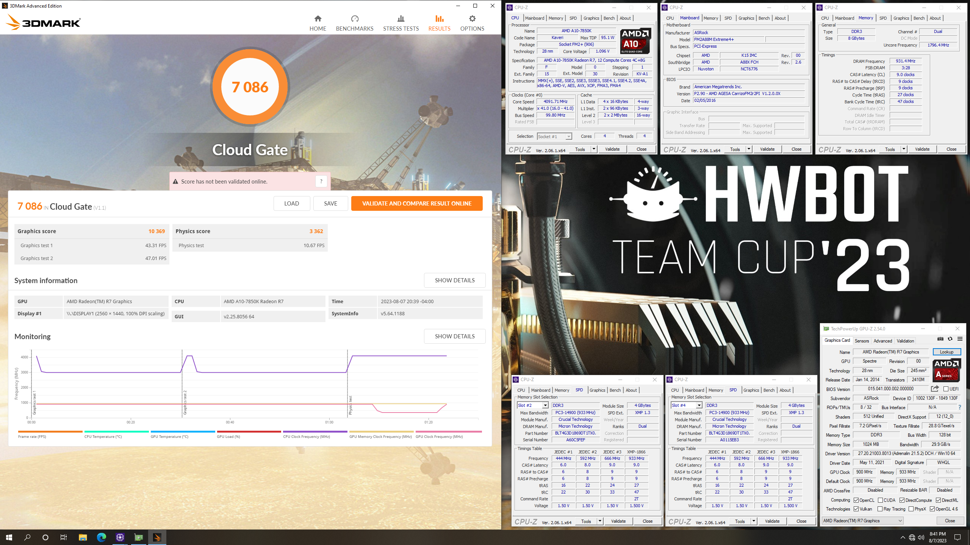Open the Socket #1 selection dropdown
The width and height of the screenshot is (970, 545).
point(554,136)
